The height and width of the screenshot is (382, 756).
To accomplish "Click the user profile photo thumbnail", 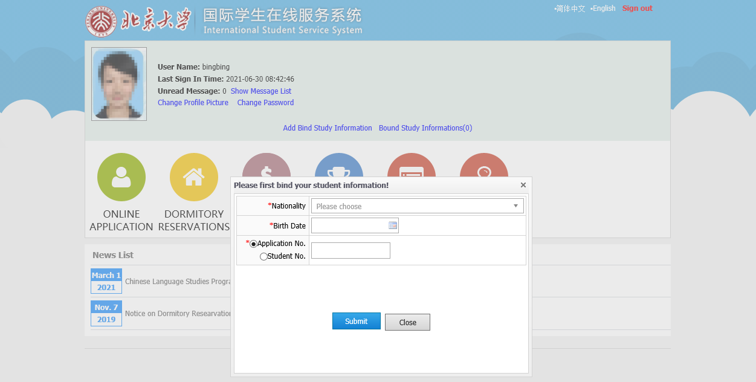I will tap(119, 84).
